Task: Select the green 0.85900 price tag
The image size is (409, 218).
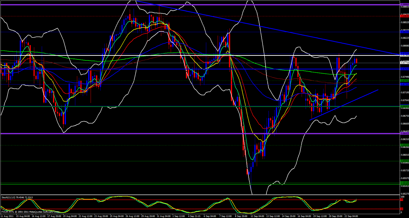Action: point(404,161)
